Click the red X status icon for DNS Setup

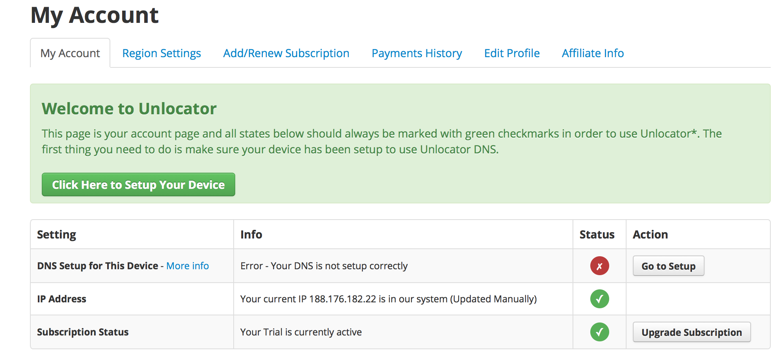coord(599,266)
